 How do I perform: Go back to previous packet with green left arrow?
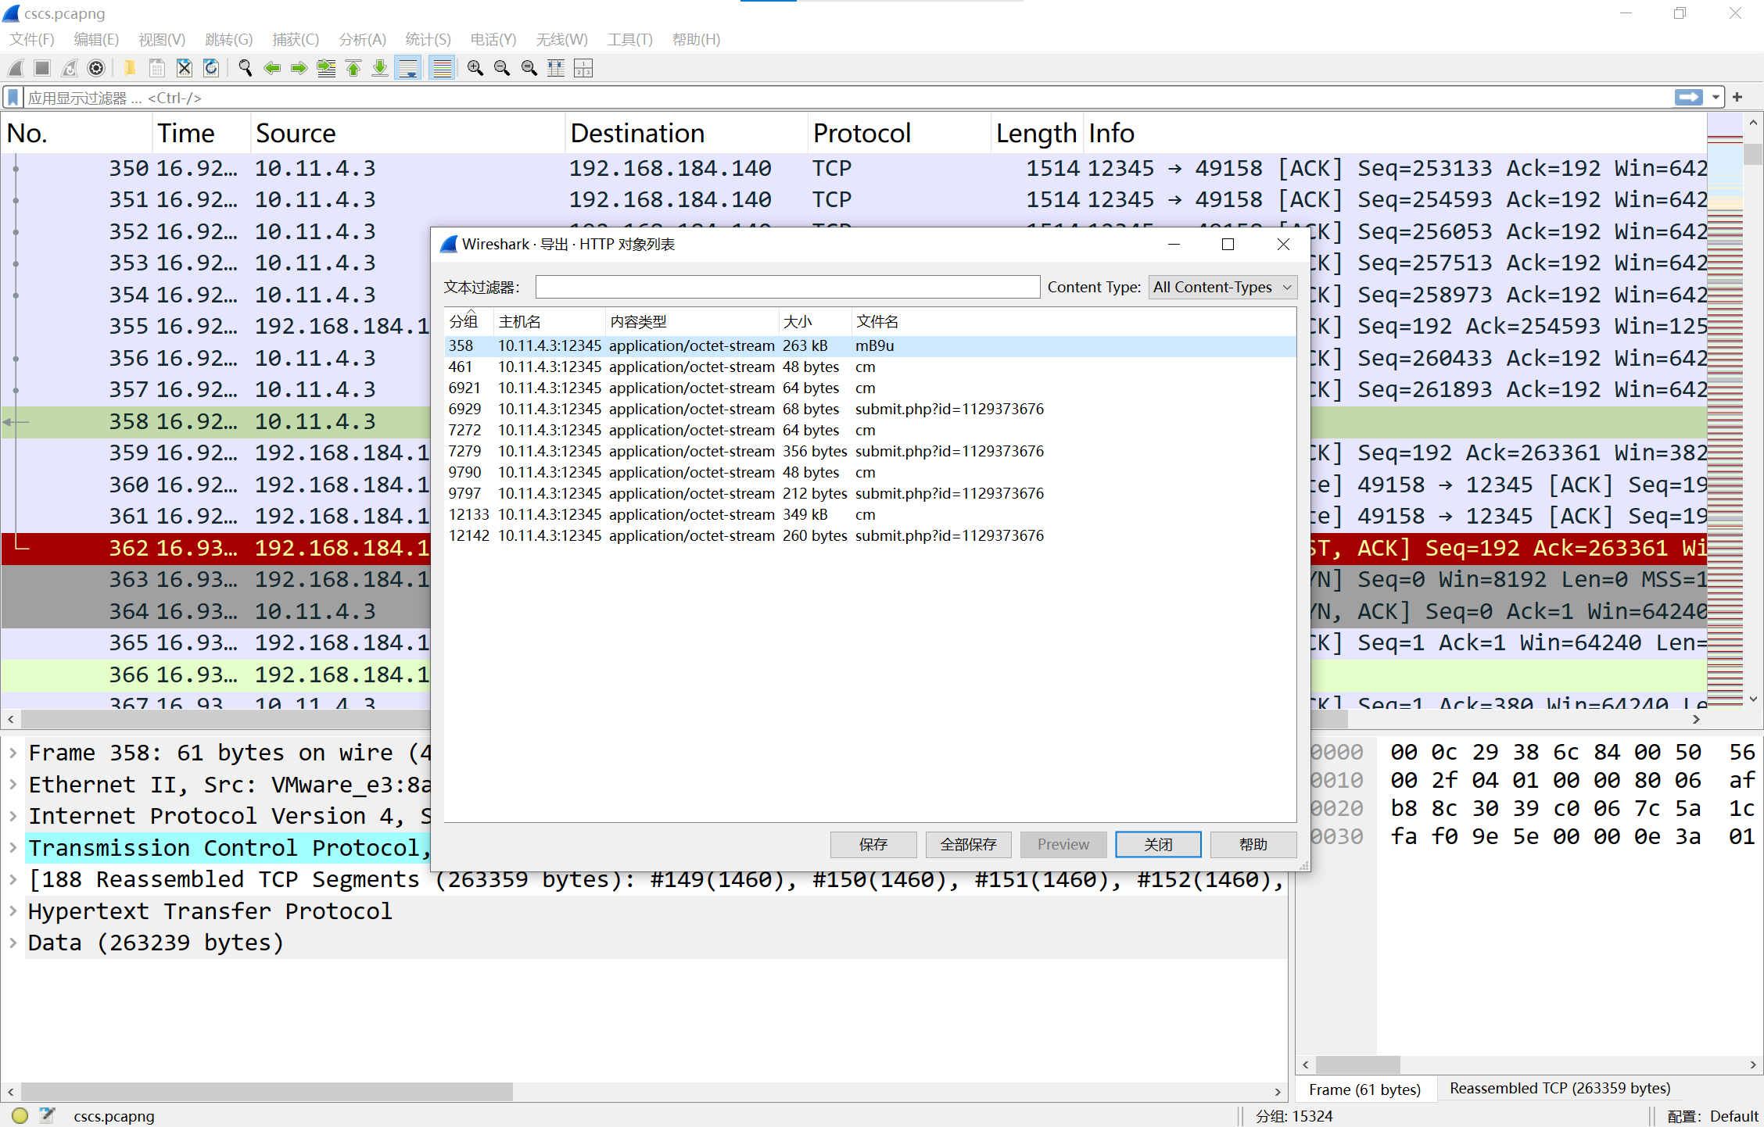(x=272, y=69)
